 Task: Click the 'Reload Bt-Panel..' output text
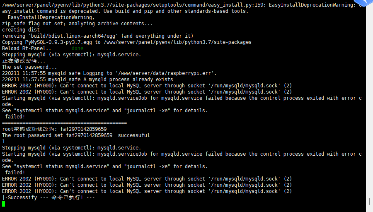coord(27,48)
